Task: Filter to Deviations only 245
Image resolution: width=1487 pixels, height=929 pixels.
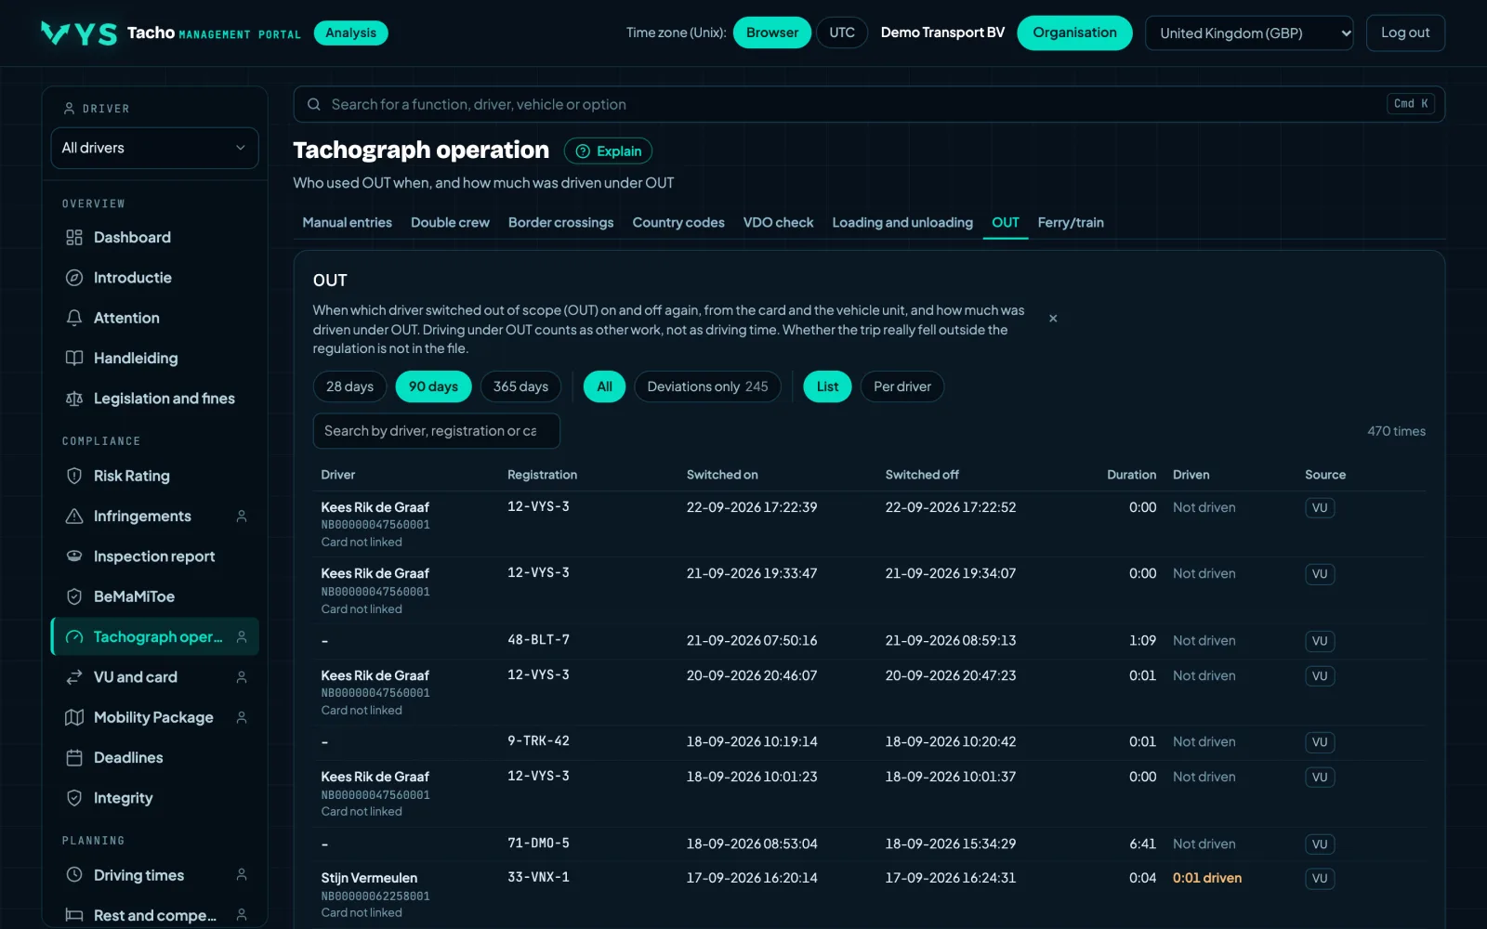Action: tap(707, 386)
